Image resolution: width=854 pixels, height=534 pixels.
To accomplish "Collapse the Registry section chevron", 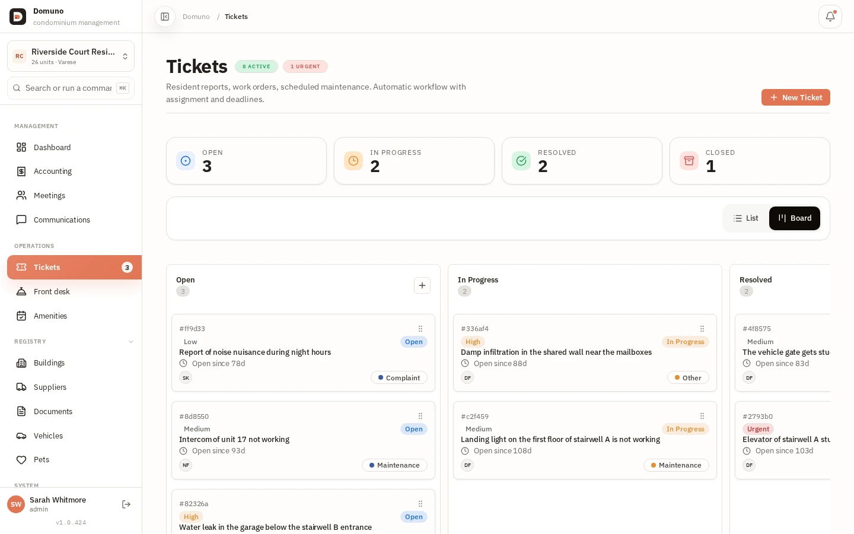I will (x=131, y=342).
